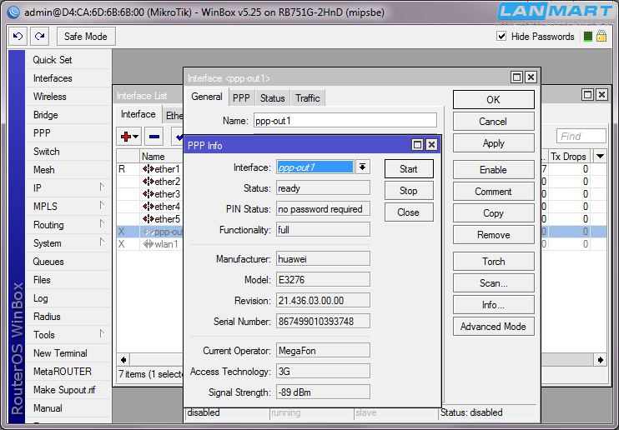The image size is (619, 430).
Task: Close the PPP Info dialog
Action: pos(431,145)
